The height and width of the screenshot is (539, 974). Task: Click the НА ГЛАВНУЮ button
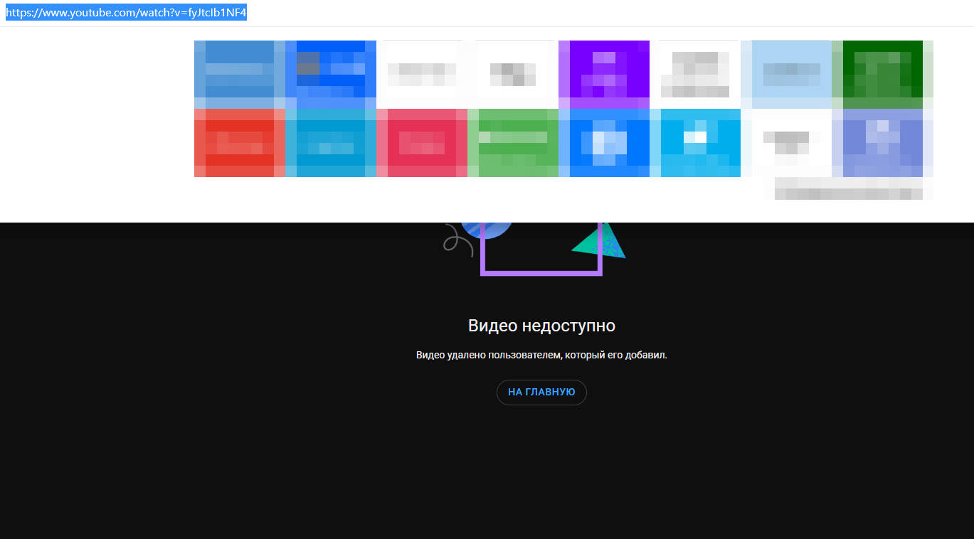pyautogui.click(x=541, y=392)
